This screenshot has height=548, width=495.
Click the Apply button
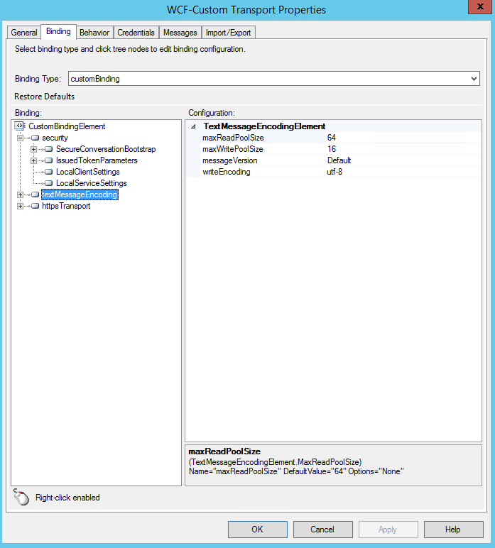pyautogui.click(x=388, y=530)
